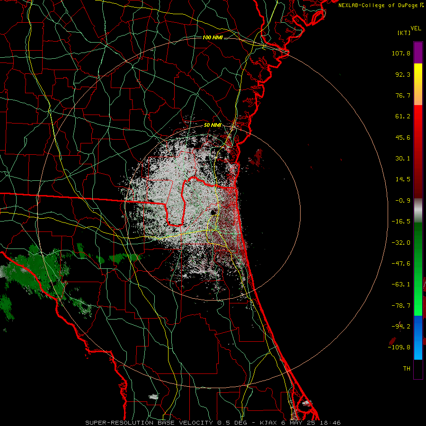The height and width of the screenshot is (426, 426).
Task: Click the [KT] units label
Action: pyautogui.click(x=404, y=33)
